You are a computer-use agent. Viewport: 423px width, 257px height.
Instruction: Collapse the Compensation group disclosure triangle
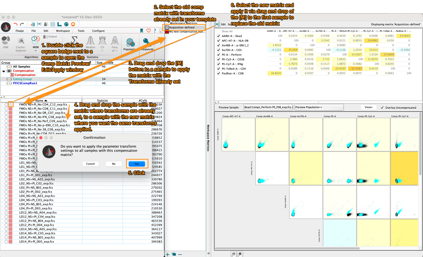tap(4, 71)
